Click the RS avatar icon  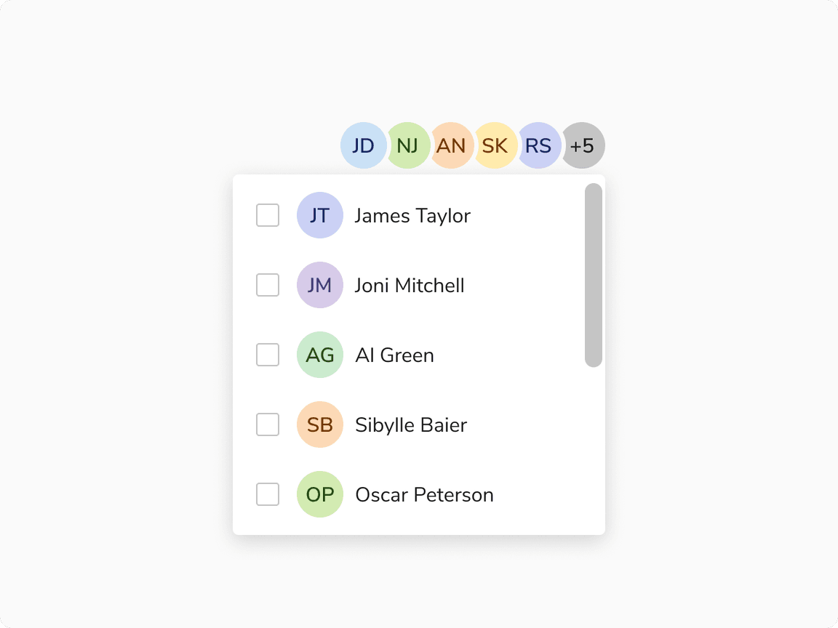[539, 145]
